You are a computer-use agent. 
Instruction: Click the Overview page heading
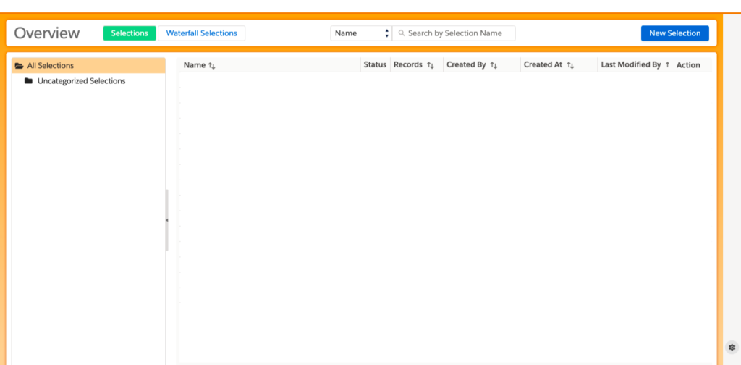tap(47, 33)
